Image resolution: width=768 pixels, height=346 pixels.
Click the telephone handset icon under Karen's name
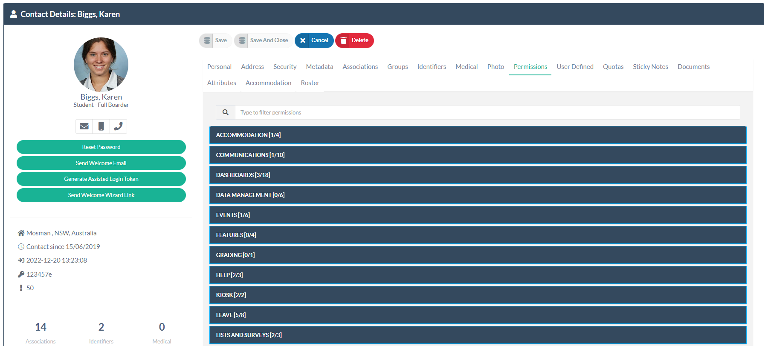click(x=118, y=126)
